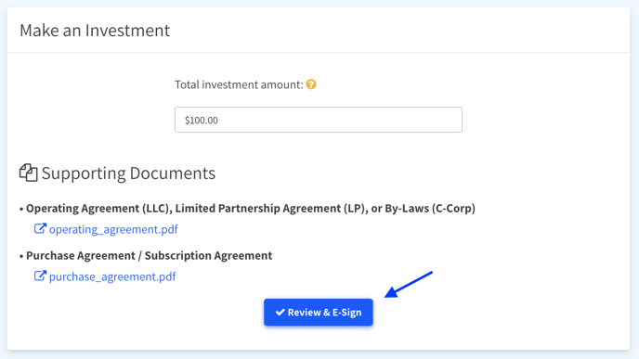The image size is (639, 359).
Task: Click the orange help question mark icon
Action: pyautogui.click(x=311, y=84)
